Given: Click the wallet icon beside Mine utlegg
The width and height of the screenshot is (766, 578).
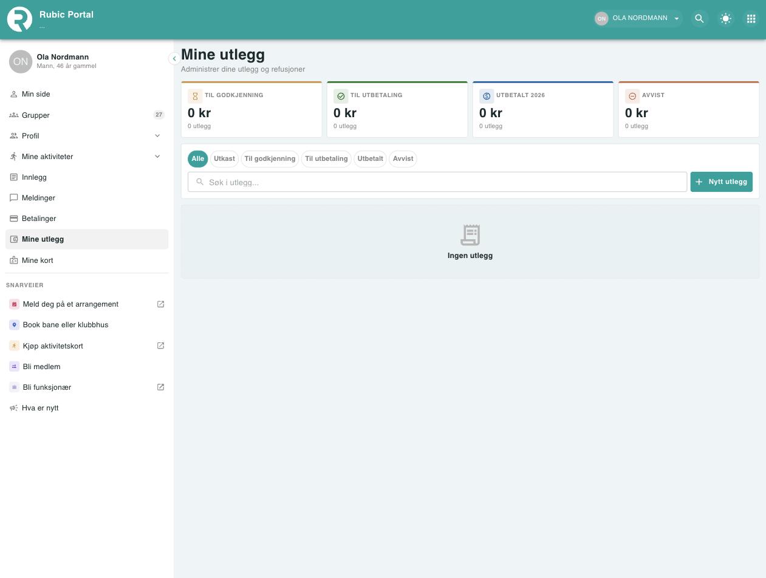Looking at the screenshot, I should 14,239.
